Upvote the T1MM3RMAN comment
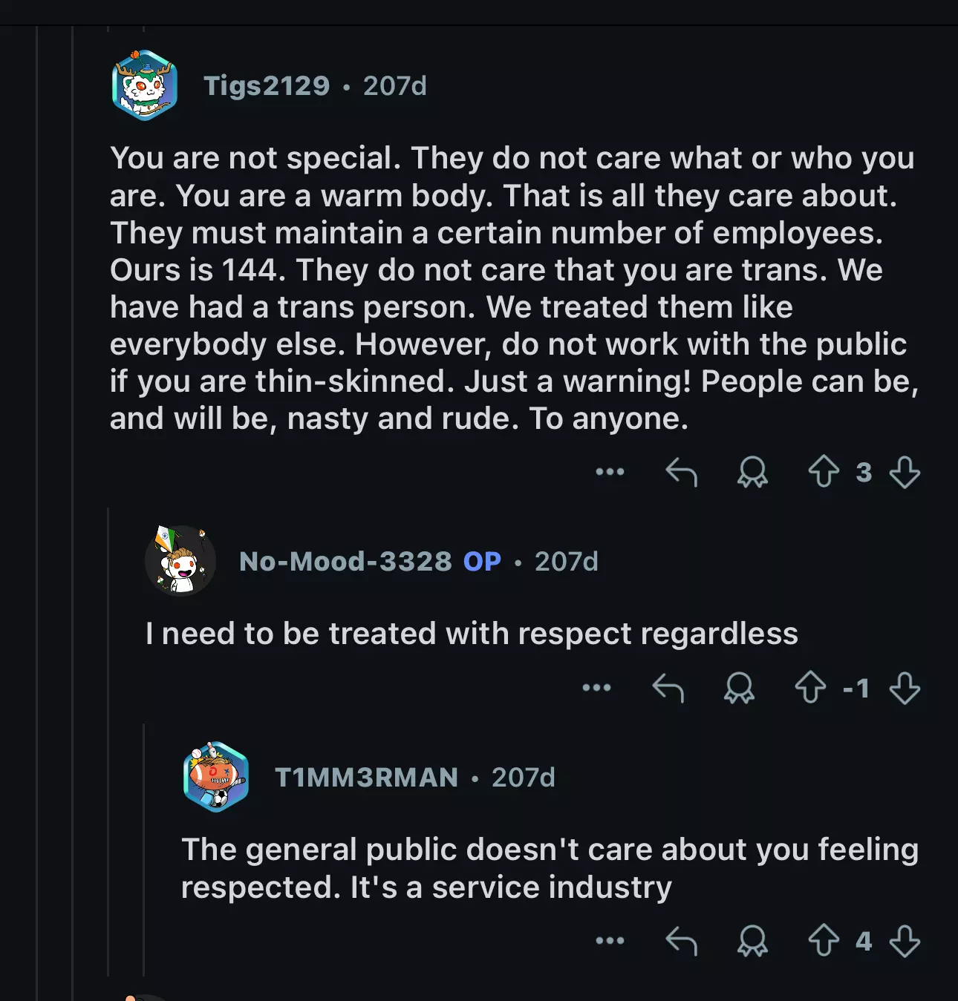 point(824,941)
